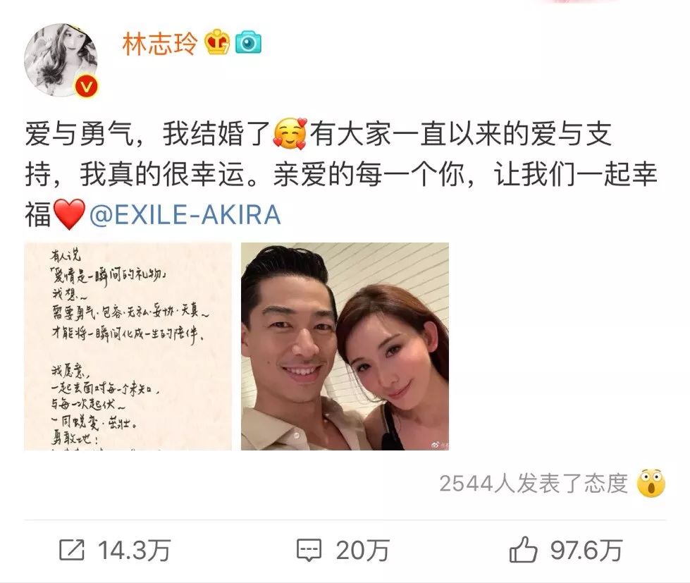
Task: Open the 林志玲 profile avatar
Action: (61, 61)
